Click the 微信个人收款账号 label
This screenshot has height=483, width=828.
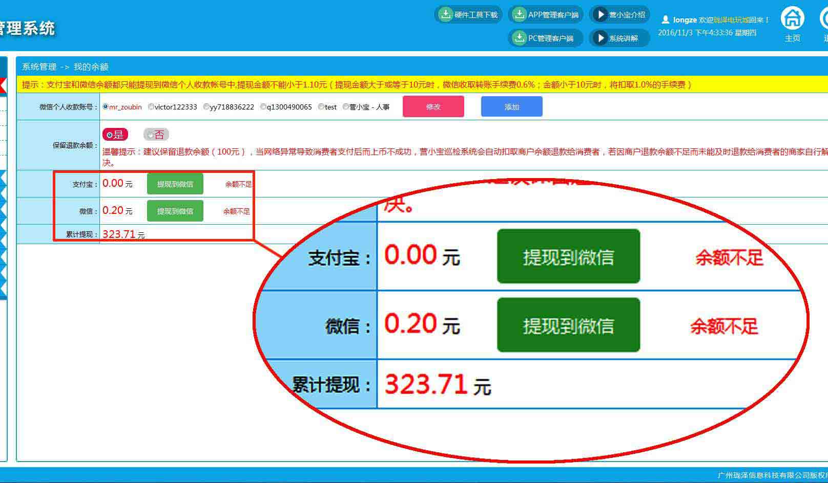tap(69, 107)
